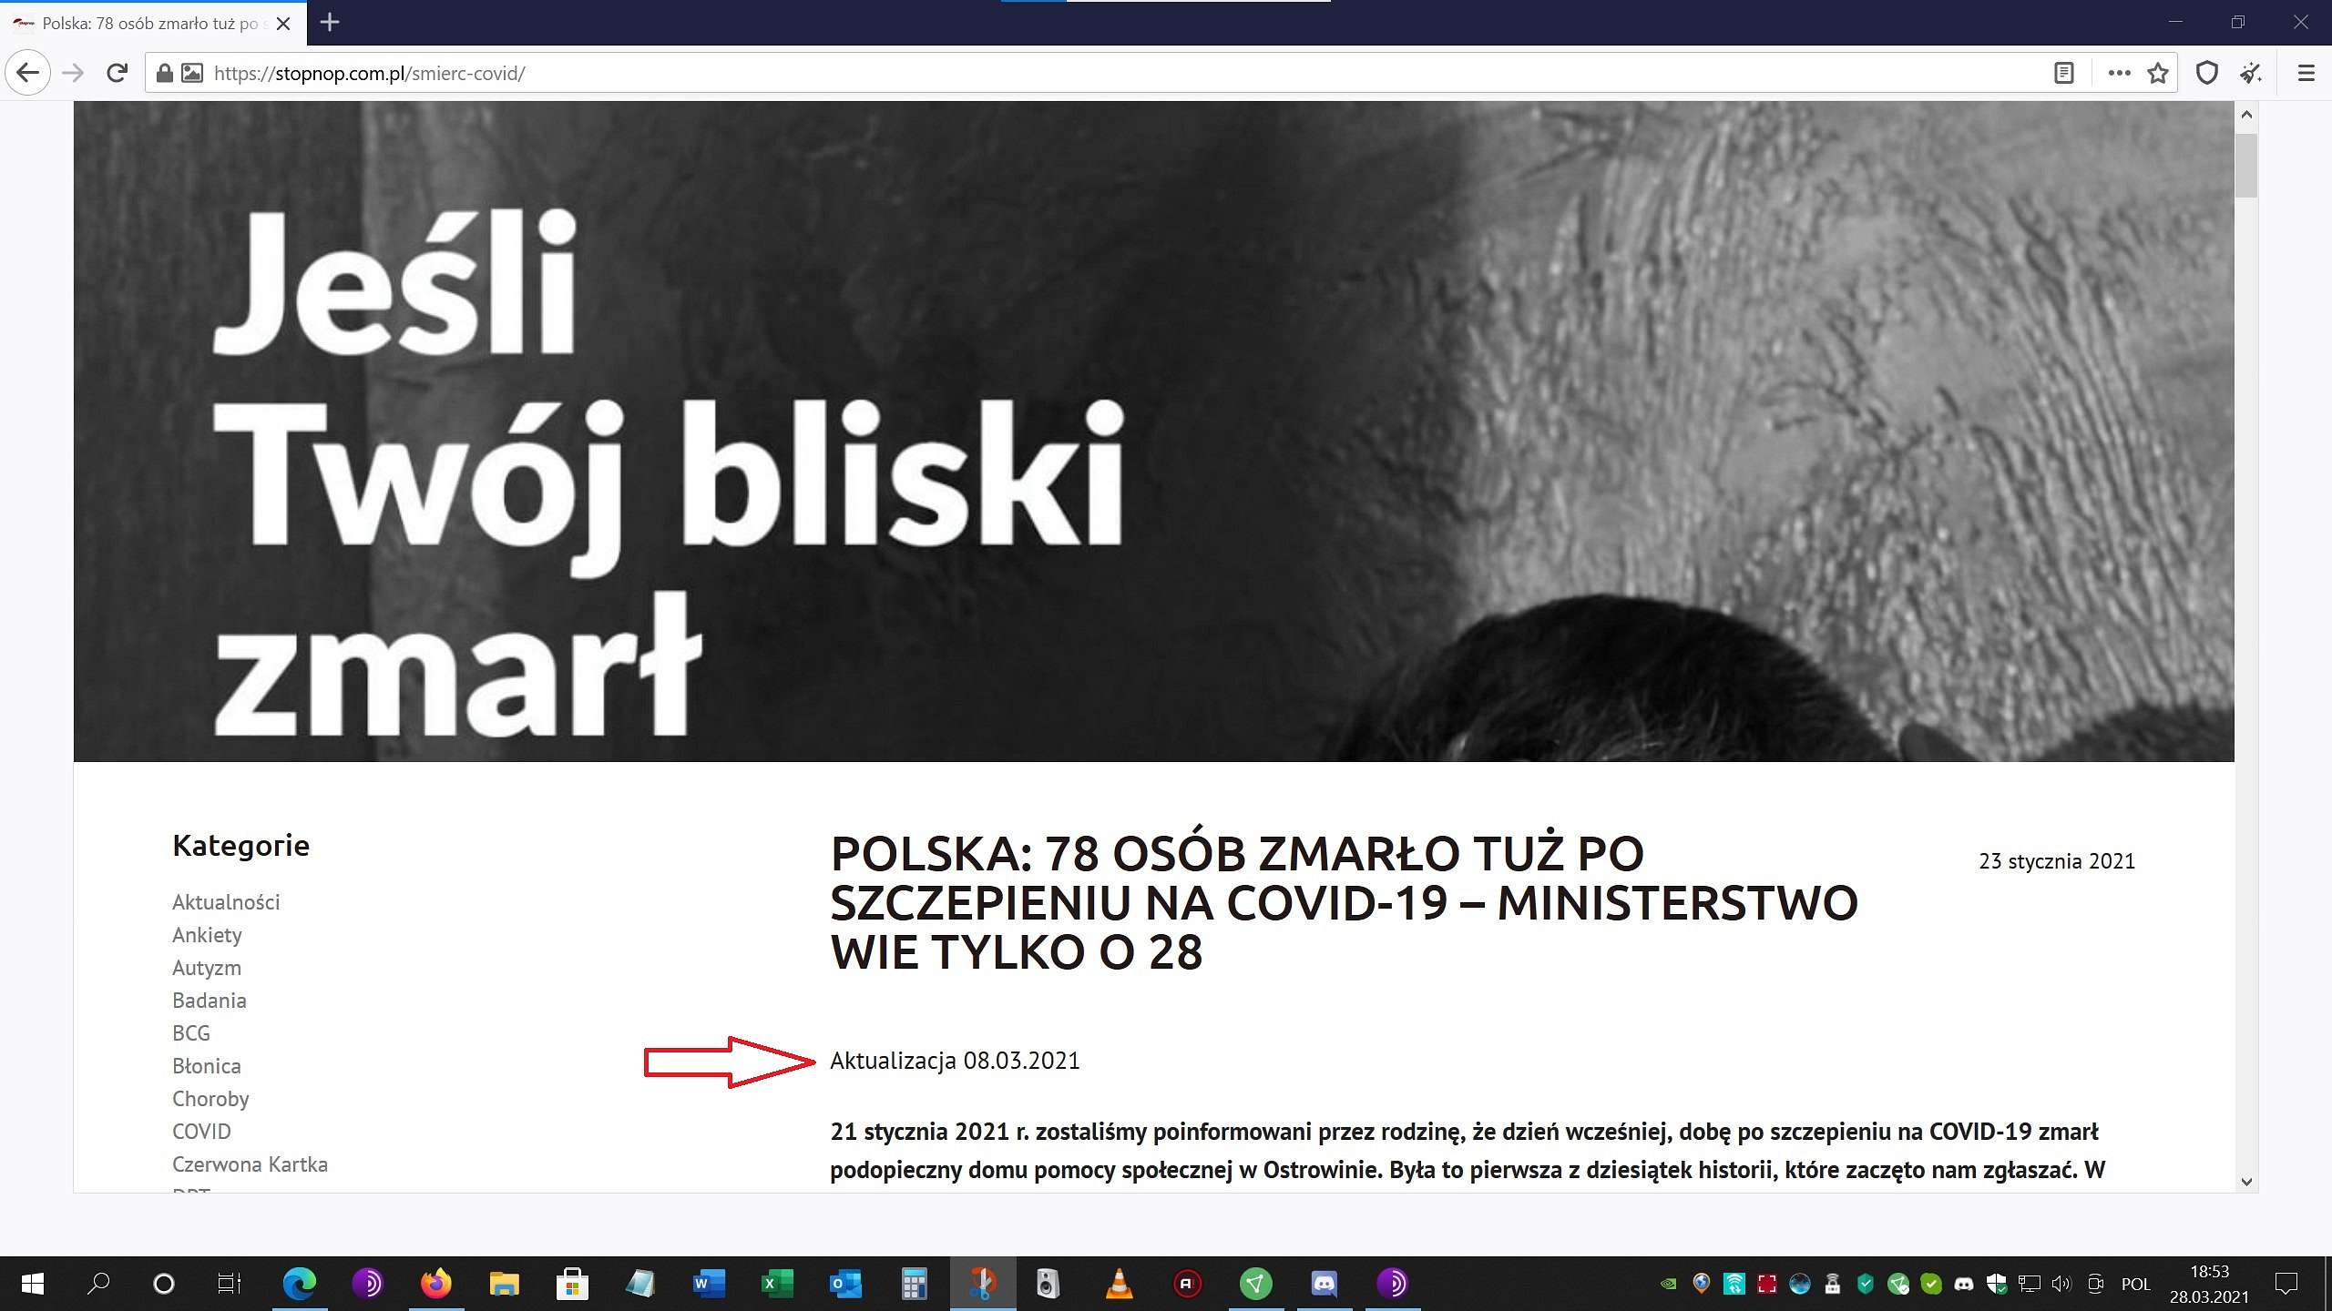Open the Action Center notifications
The image size is (2332, 1311).
click(2286, 1284)
